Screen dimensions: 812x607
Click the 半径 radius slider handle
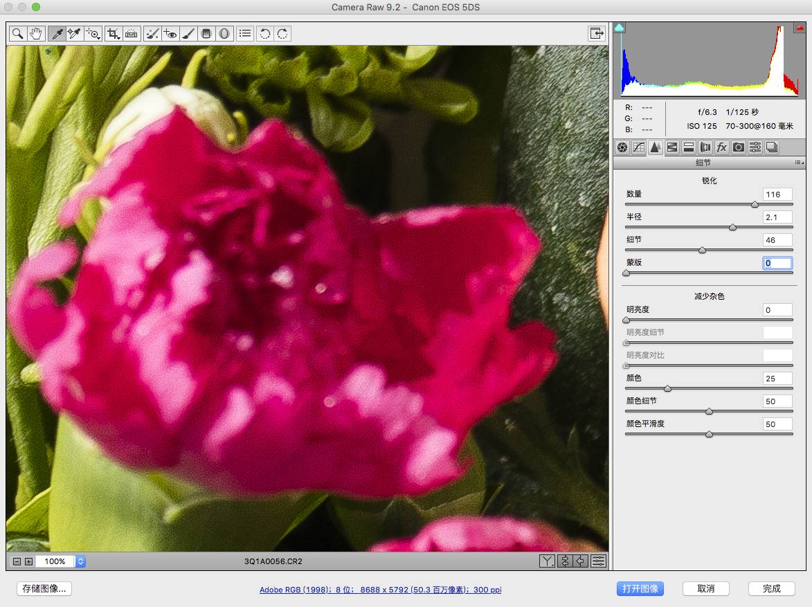[x=732, y=228]
